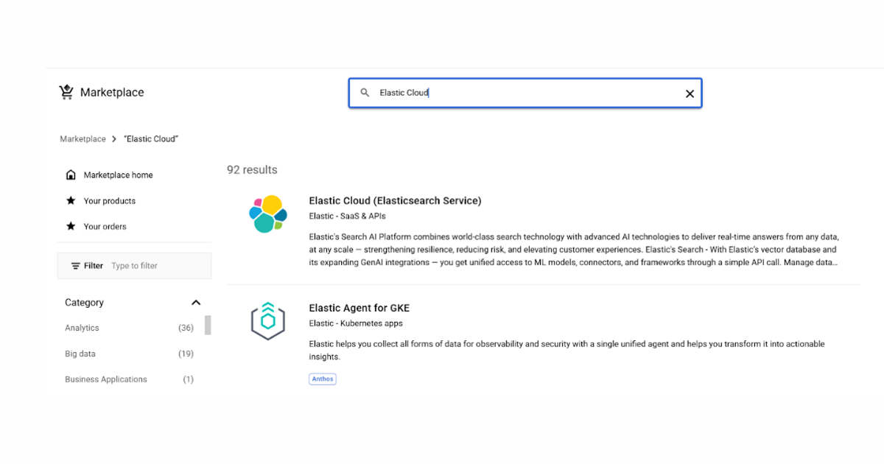The image size is (884, 464).
Task: Click the Filter funnel icon
Action: 74,266
